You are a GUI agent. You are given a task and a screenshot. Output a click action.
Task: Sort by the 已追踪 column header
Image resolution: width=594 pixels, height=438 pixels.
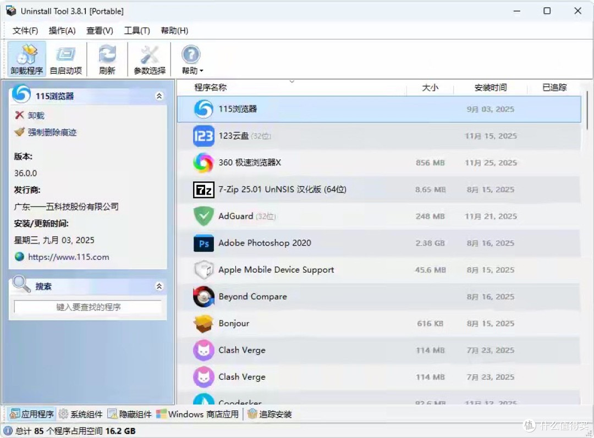(x=554, y=87)
